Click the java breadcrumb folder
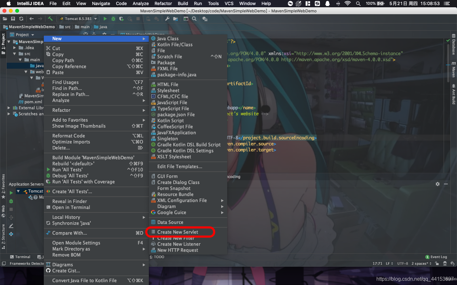Screen dimensions: 457x285 [101, 27]
